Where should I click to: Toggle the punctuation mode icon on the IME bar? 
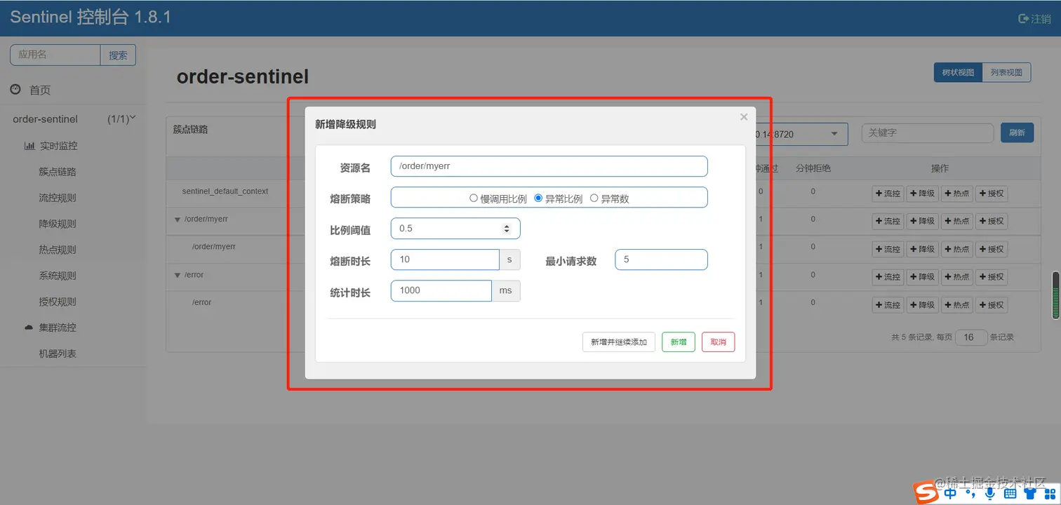coord(970,494)
